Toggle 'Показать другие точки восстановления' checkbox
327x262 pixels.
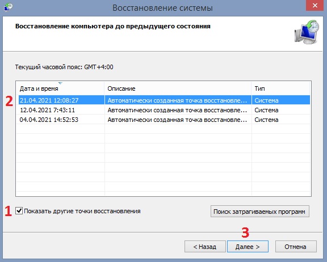[x=19, y=211]
